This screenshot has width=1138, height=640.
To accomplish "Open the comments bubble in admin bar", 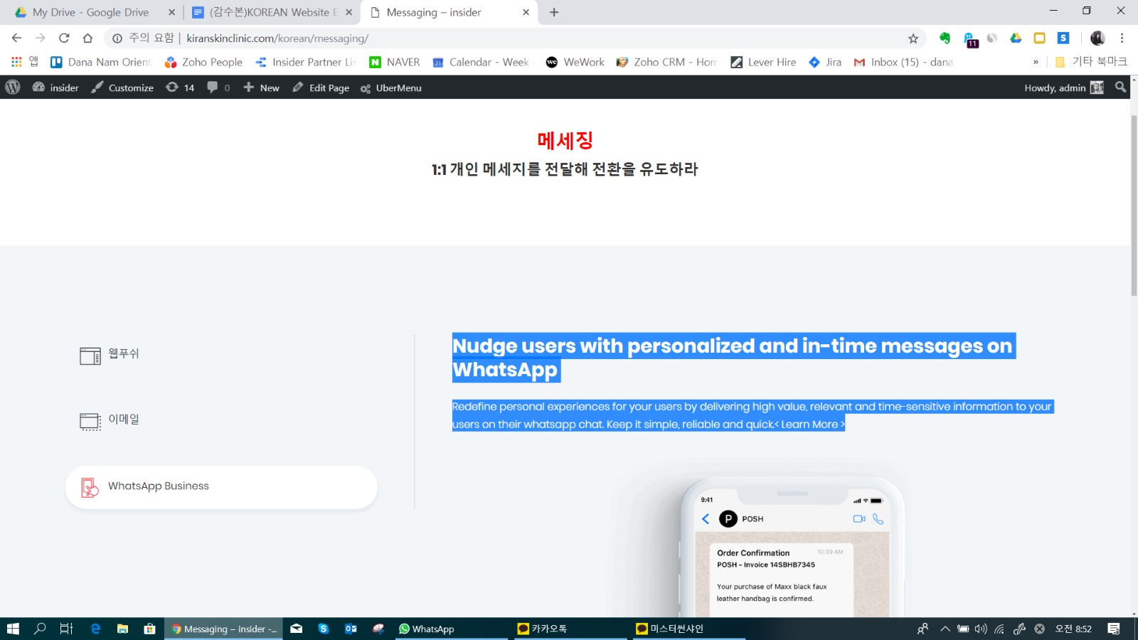I will (x=218, y=87).
